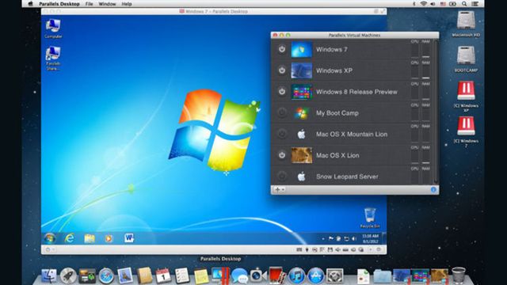Open App Store from the Dock

315,275
